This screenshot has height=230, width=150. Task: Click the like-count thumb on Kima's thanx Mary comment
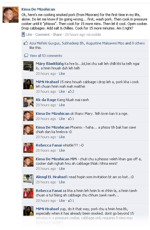[x=70, y=119]
